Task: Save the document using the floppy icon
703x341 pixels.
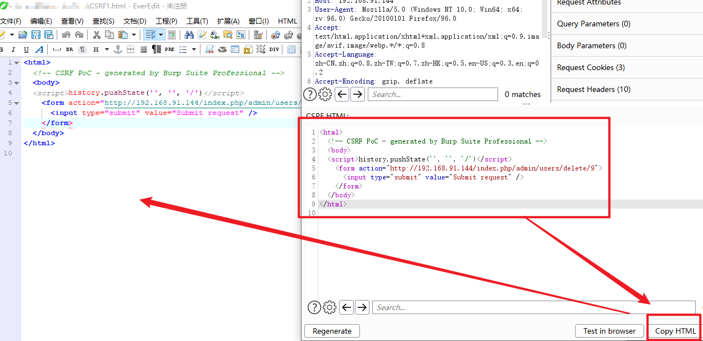Action: 36,35
